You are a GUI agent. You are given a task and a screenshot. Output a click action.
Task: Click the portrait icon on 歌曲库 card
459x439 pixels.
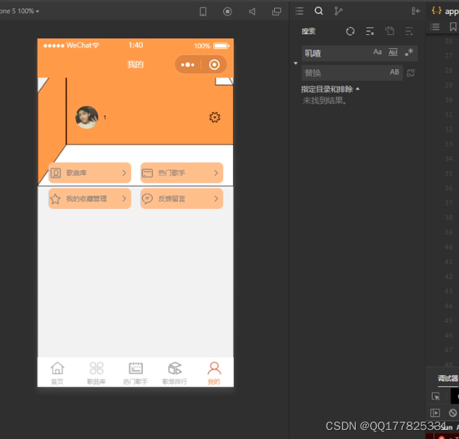point(55,173)
